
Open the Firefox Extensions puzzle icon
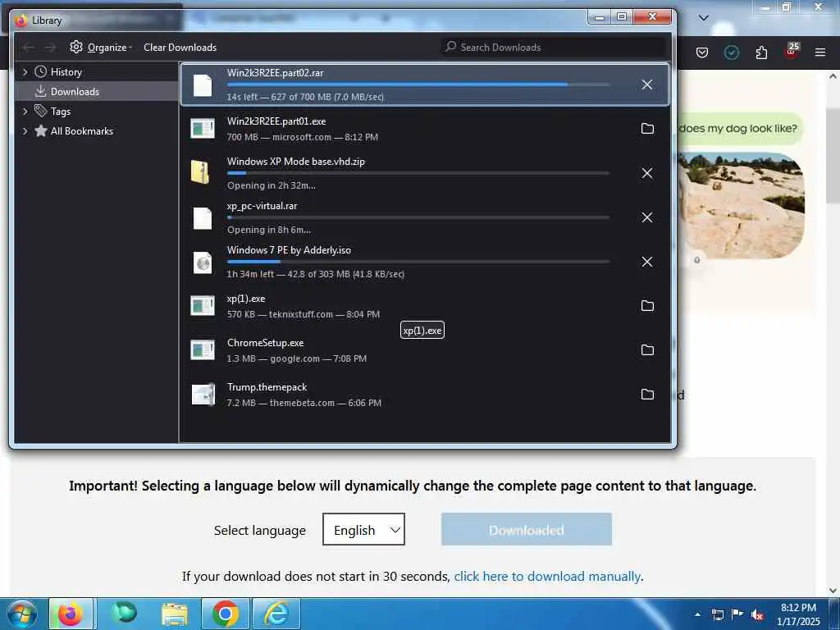click(761, 52)
